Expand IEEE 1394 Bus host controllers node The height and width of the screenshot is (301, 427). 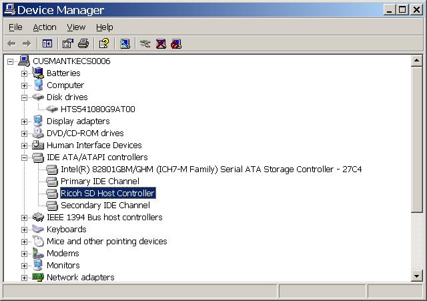click(x=24, y=218)
